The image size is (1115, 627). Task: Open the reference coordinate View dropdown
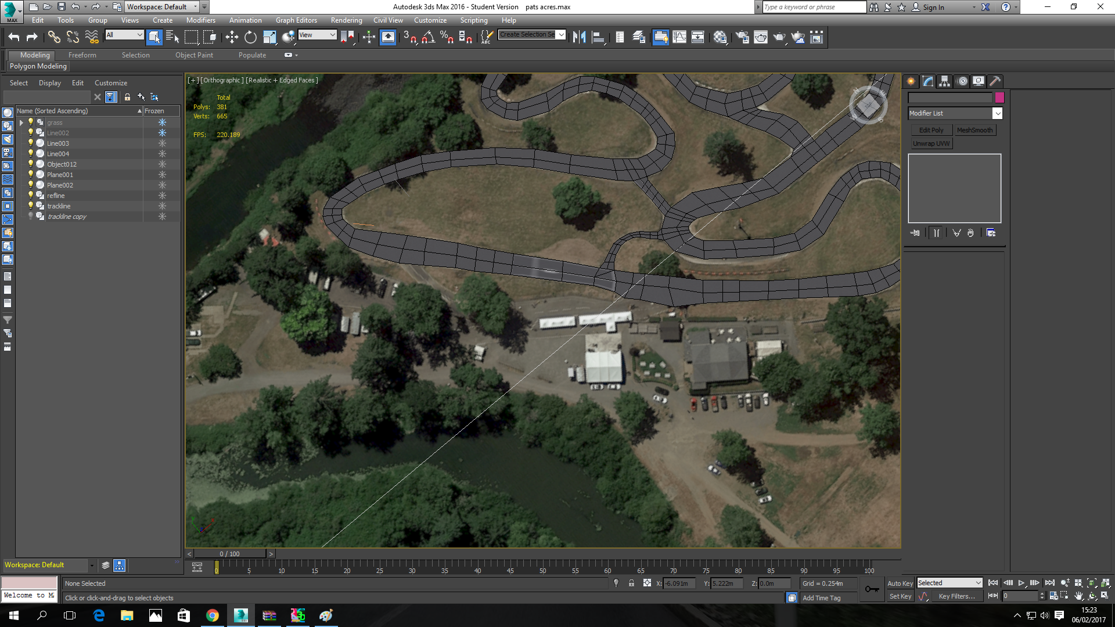(x=317, y=35)
